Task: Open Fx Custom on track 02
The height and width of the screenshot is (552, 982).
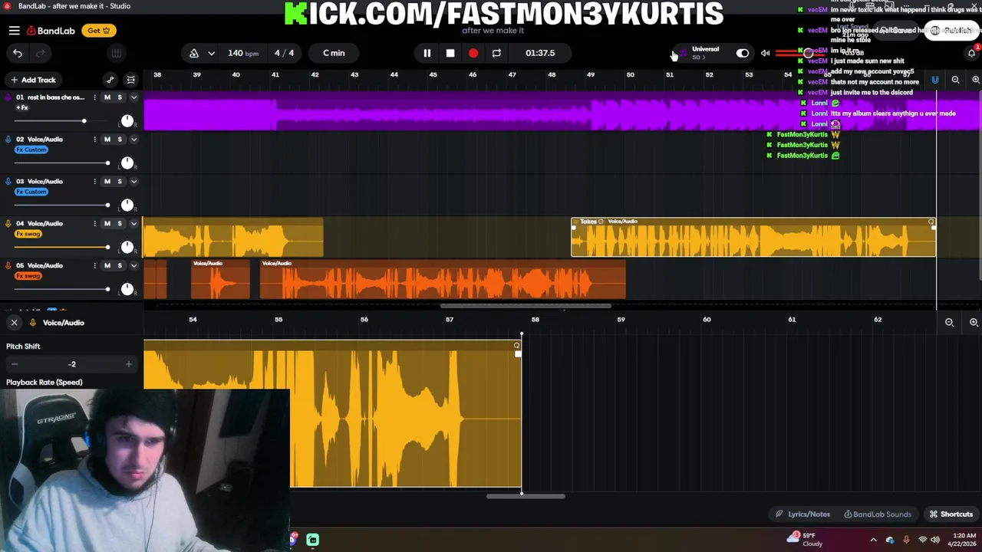Action: 31,149
